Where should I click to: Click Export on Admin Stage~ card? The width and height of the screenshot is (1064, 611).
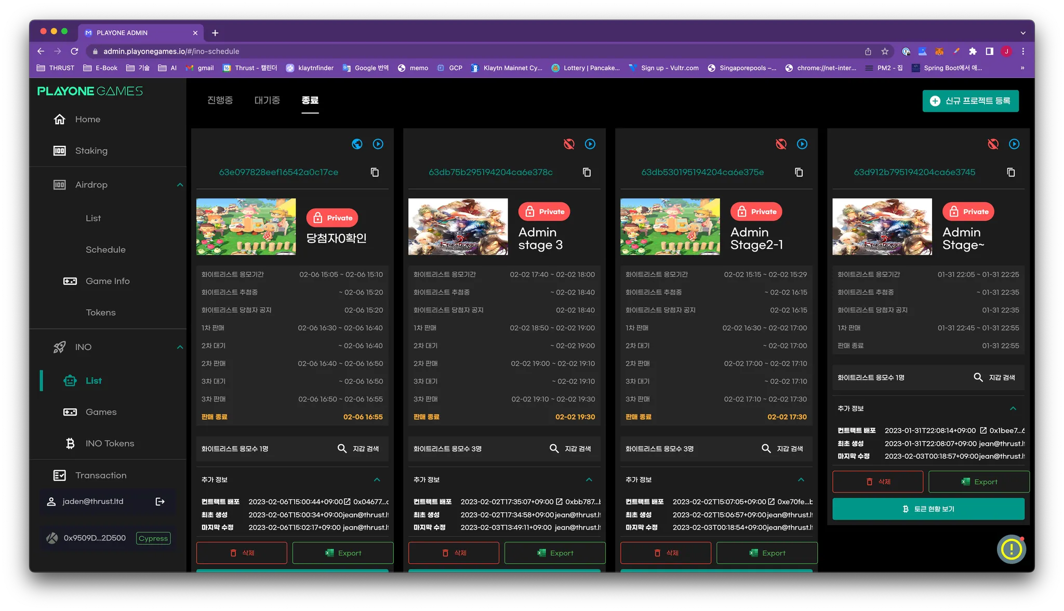[x=979, y=482]
